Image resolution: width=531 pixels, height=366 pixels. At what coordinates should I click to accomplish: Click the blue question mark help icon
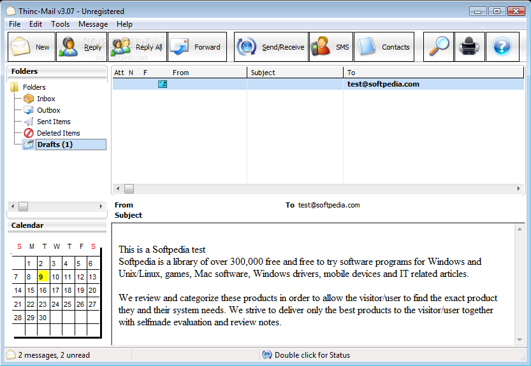pyautogui.click(x=502, y=46)
